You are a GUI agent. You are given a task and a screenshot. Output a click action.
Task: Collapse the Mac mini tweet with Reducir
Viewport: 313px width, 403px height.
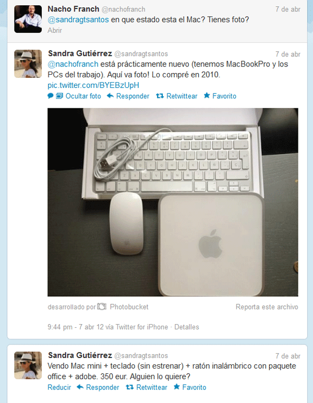point(59,387)
